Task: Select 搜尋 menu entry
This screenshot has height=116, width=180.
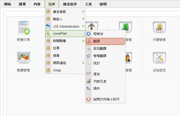Action: tap(65, 56)
